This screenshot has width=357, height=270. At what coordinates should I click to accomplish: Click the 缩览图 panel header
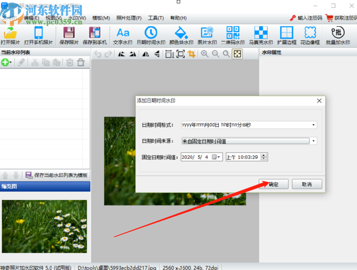point(45,186)
